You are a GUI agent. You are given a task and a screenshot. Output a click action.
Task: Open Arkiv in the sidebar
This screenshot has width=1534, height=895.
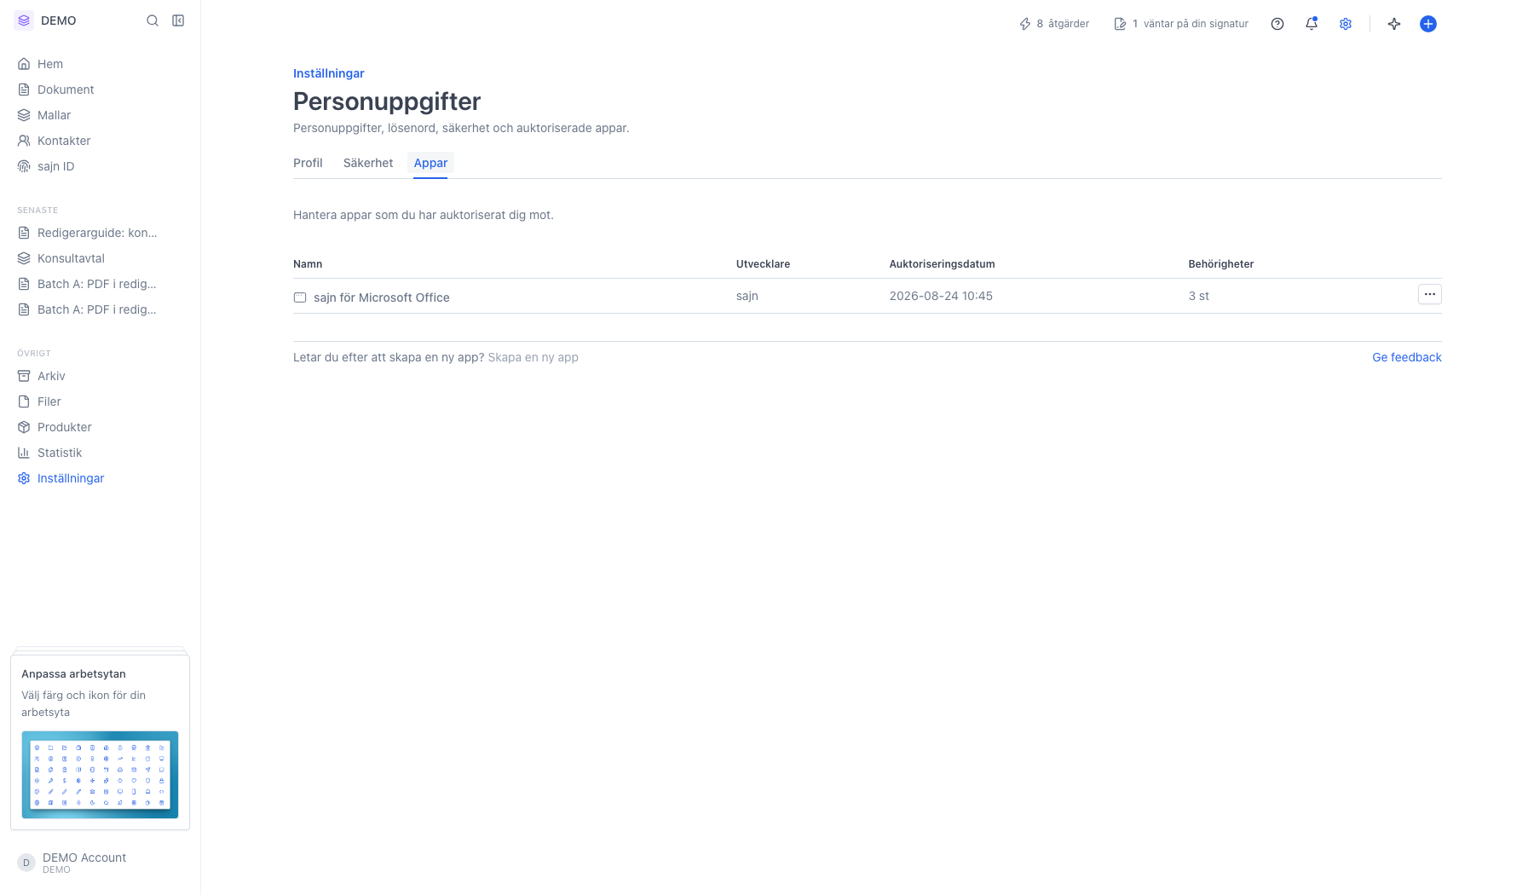[101, 376]
